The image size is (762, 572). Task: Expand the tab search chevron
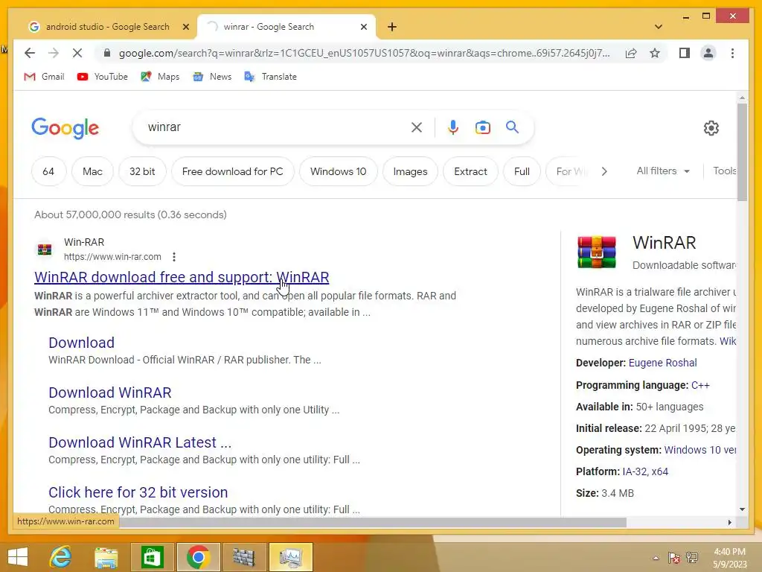(x=659, y=27)
